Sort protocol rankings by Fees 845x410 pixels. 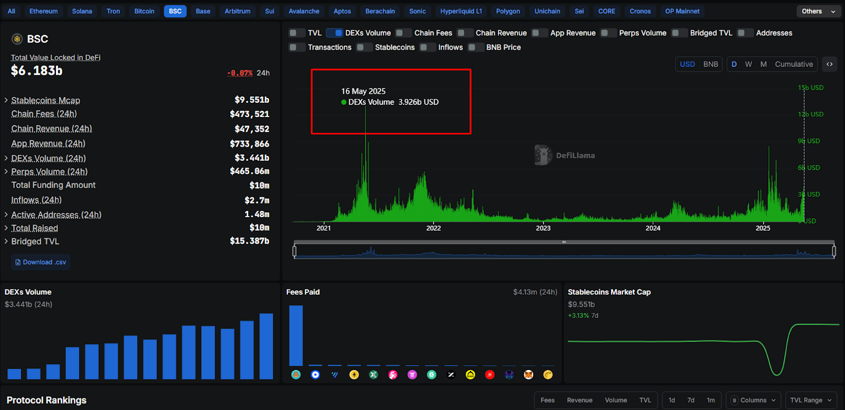coord(548,401)
